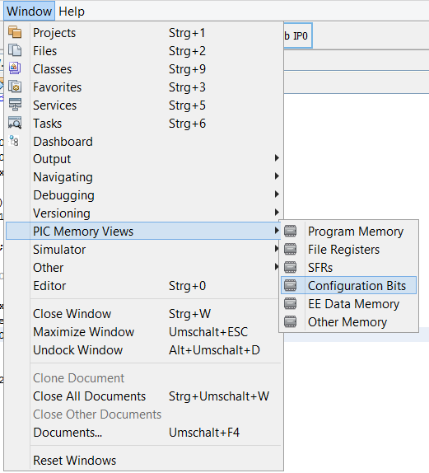Click the Projects window icon
Screen dimensions: 429x473
15,32
